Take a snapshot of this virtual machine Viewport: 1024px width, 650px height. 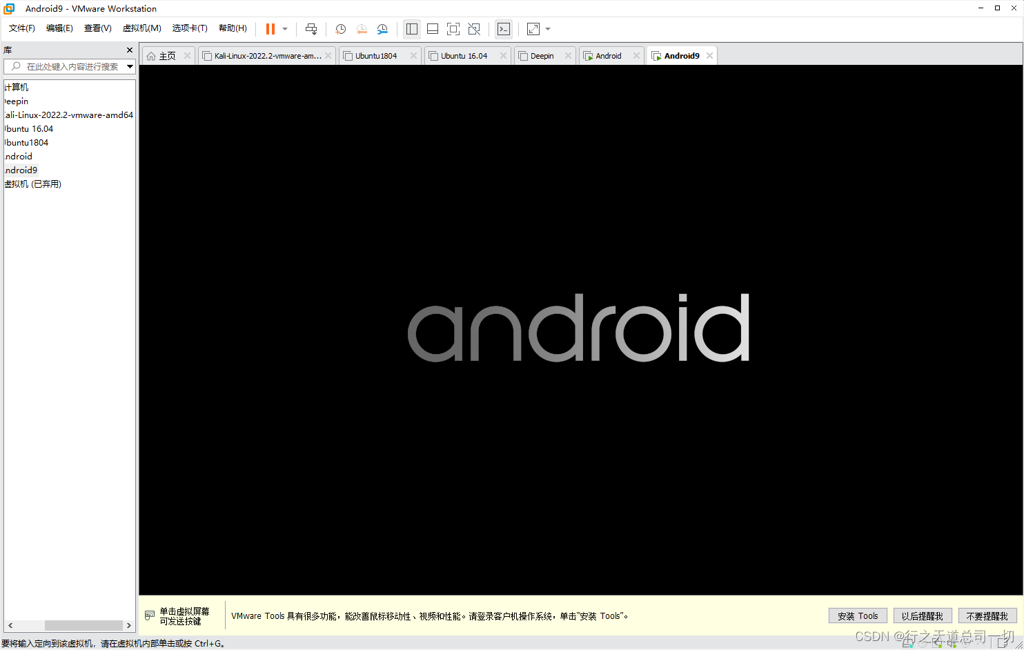tap(340, 29)
